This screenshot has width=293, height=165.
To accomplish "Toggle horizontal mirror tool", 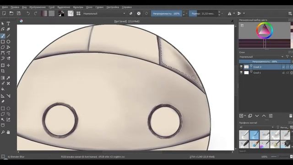I will (229, 13).
